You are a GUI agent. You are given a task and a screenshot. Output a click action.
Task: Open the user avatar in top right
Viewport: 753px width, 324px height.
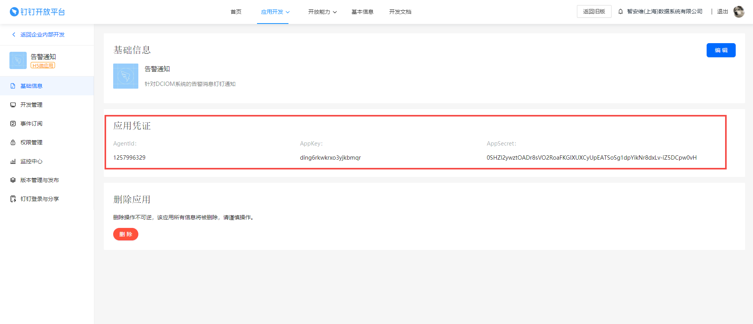point(739,12)
